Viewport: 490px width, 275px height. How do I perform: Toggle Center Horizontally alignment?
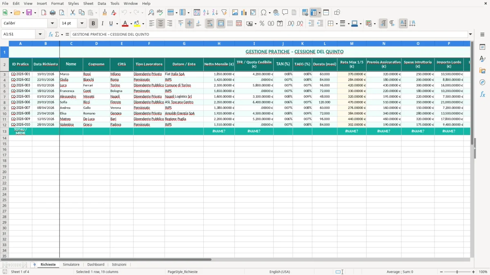160,24
